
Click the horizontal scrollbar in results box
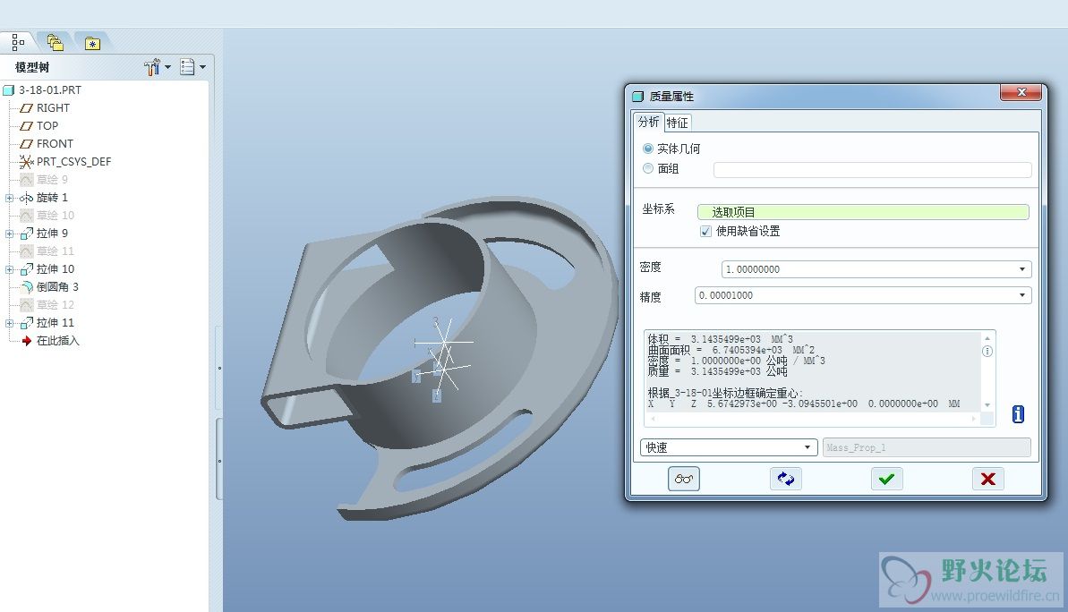click(x=813, y=419)
